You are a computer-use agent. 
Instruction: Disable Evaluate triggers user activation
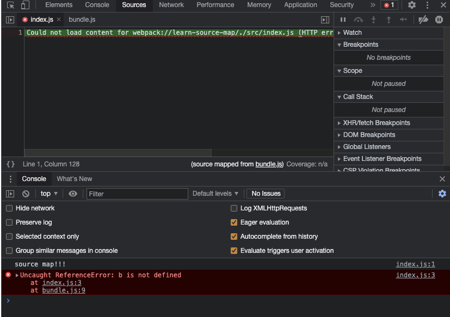point(234,251)
